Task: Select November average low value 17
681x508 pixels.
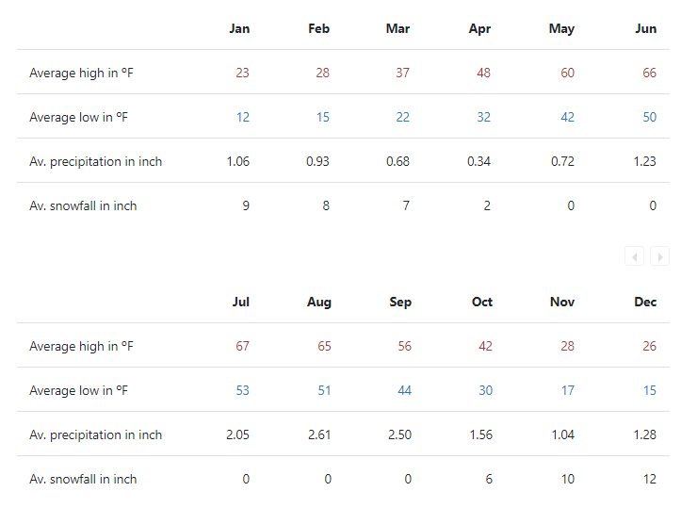Action: (x=567, y=390)
